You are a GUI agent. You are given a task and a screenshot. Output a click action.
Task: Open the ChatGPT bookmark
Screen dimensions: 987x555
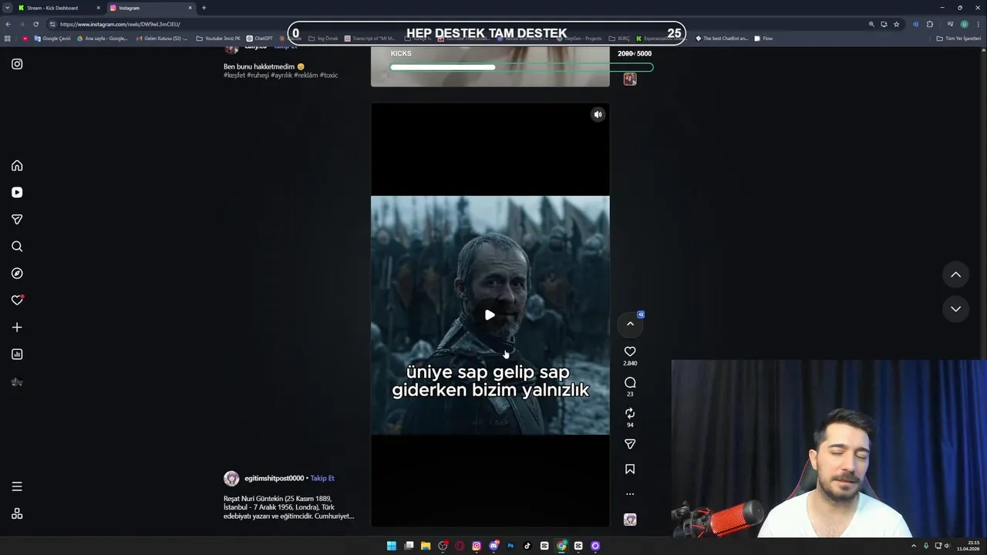(260, 39)
